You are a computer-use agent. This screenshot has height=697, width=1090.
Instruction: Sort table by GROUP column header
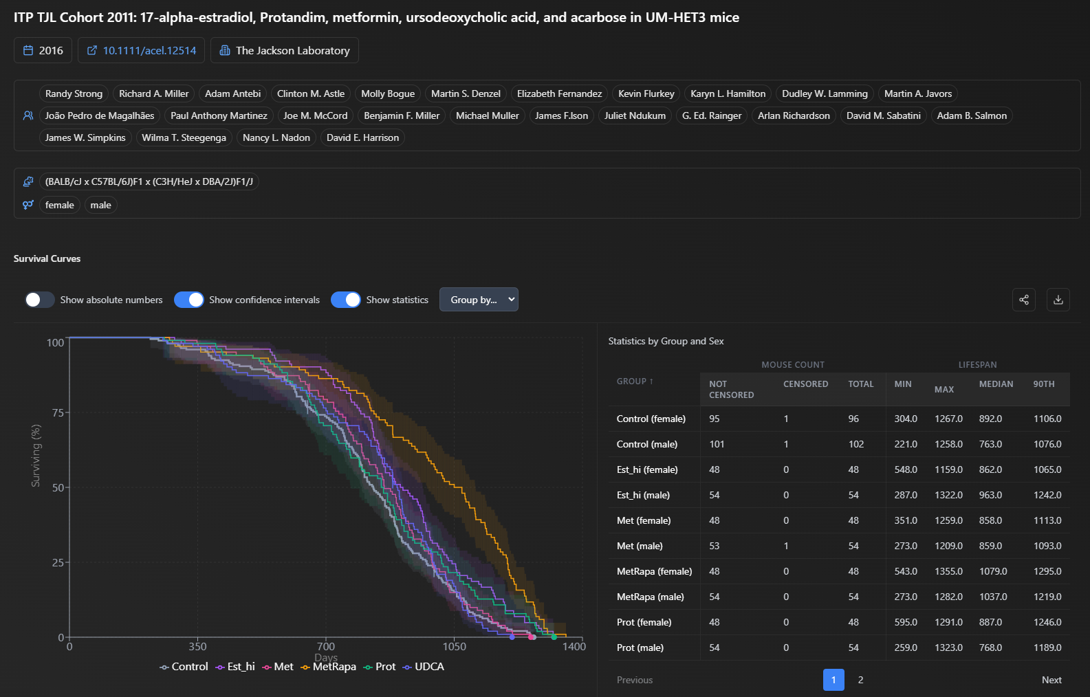point(635,381)
